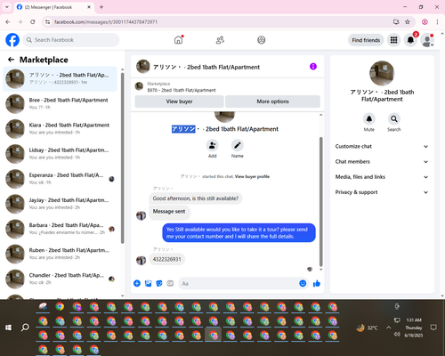Open the Chrome profile avatar icon
The width and height of the screenshot is (445, 356).
pos(425,21)
